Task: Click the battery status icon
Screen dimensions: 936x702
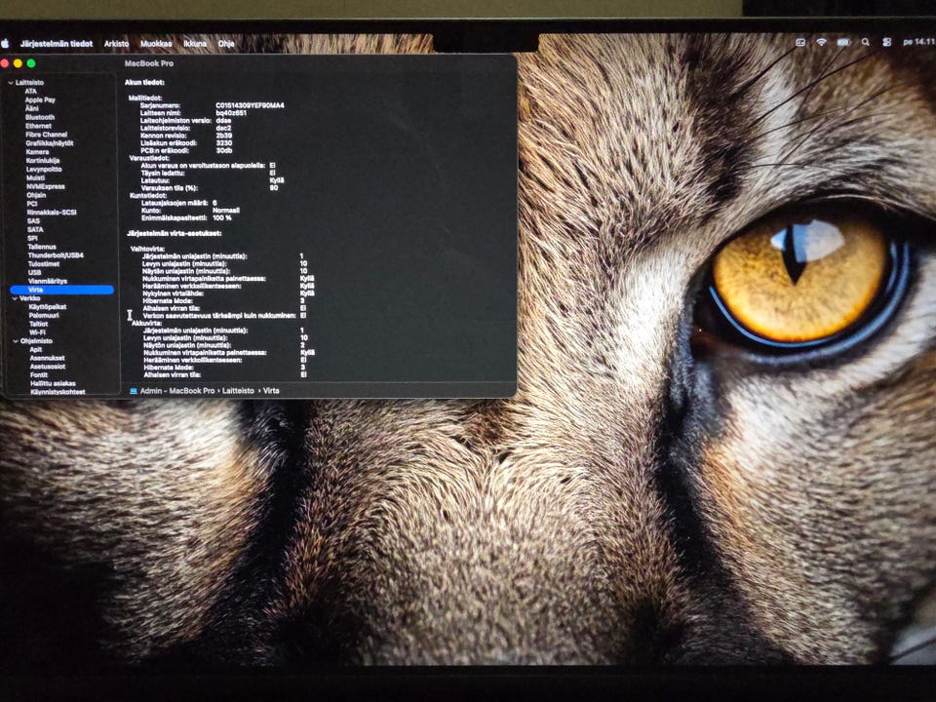Action: [843, 42]
